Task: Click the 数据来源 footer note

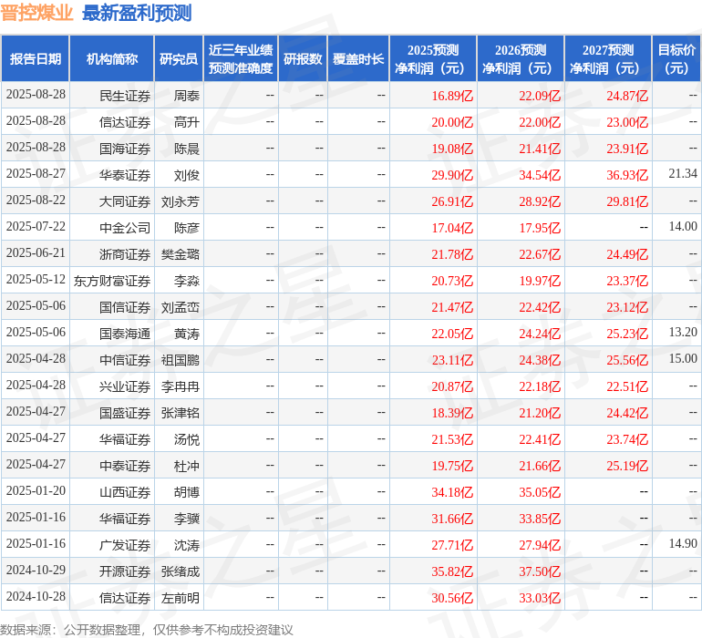Action: pyautogui.click(x=147, y=630)
